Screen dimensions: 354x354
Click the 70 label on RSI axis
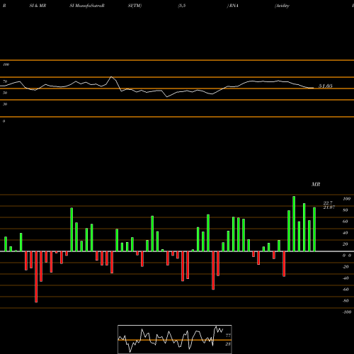(x=5, y=81)
